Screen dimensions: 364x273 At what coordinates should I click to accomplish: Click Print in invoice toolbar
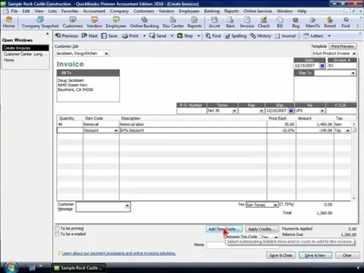tap(130, 36)
